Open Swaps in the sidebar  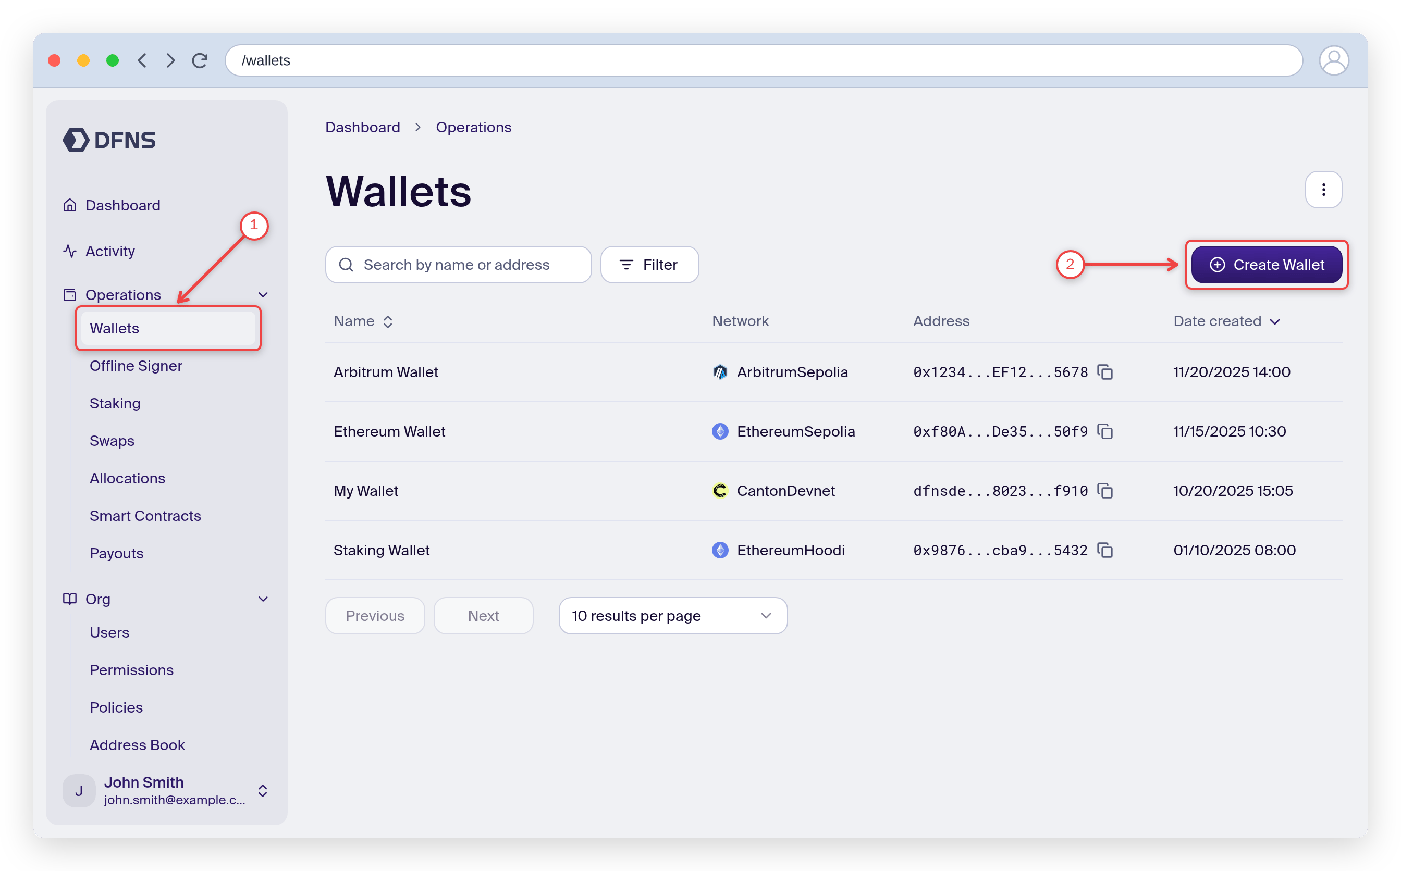(112, 441)
